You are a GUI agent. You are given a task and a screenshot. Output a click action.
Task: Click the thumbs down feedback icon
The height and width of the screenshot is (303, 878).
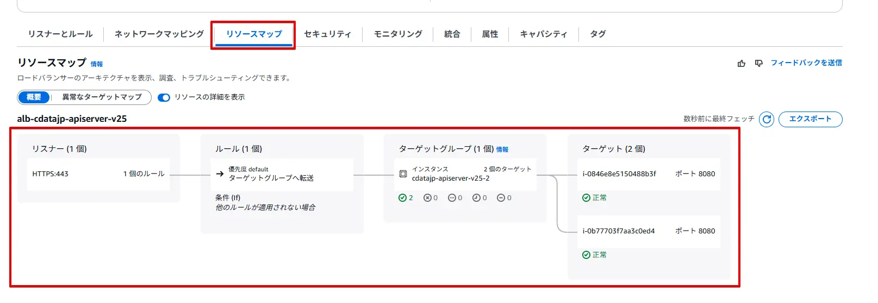pyautogui.click(x=759, y=64)
